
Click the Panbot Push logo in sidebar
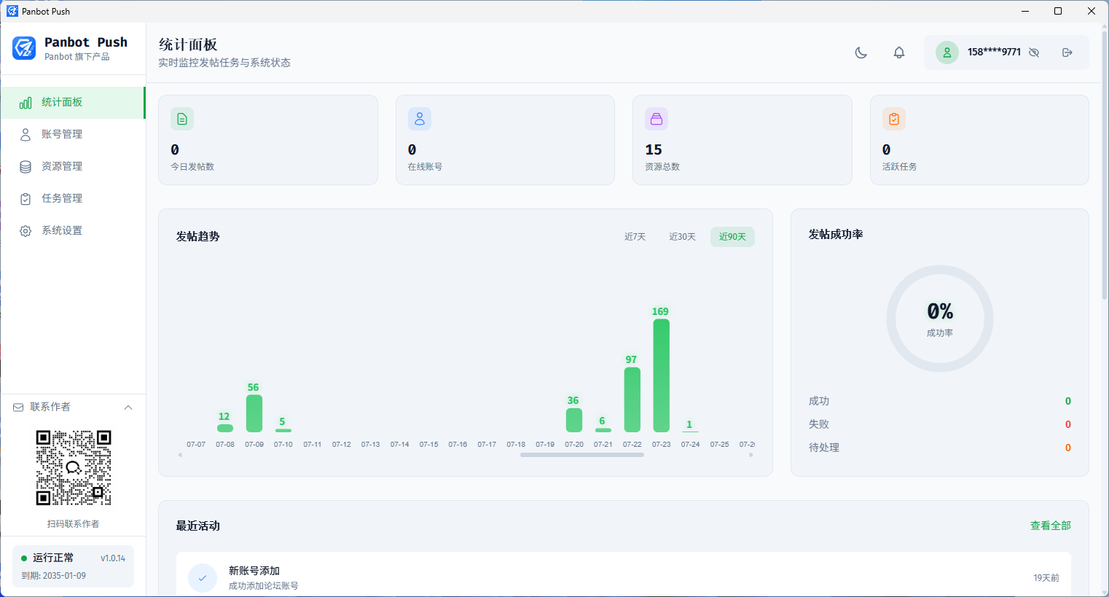click(x=24, y=48)
